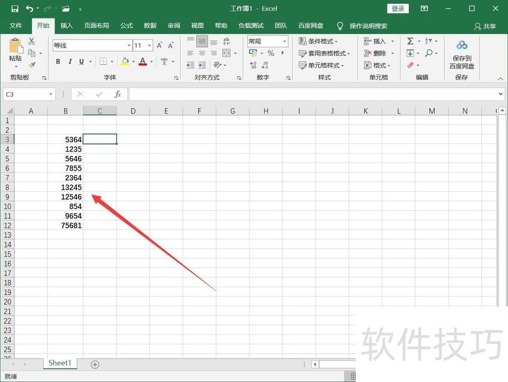Select cell B8 containing 13245
The image size is (508, 382).
click(65, 187)
